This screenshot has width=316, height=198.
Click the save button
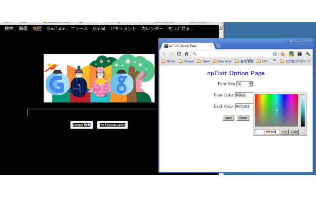(x=228, y=118)
